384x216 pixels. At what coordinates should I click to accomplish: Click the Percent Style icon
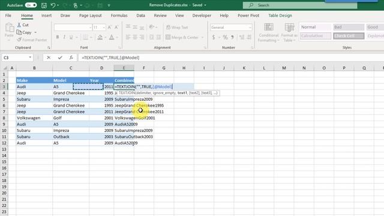click(226, 37)
